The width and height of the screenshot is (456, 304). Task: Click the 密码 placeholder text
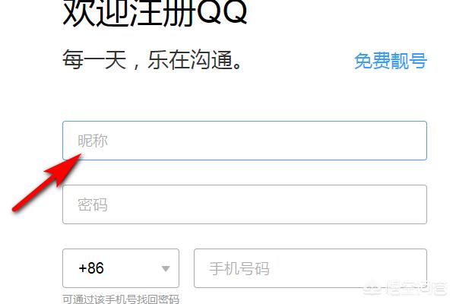click(93, 204)
